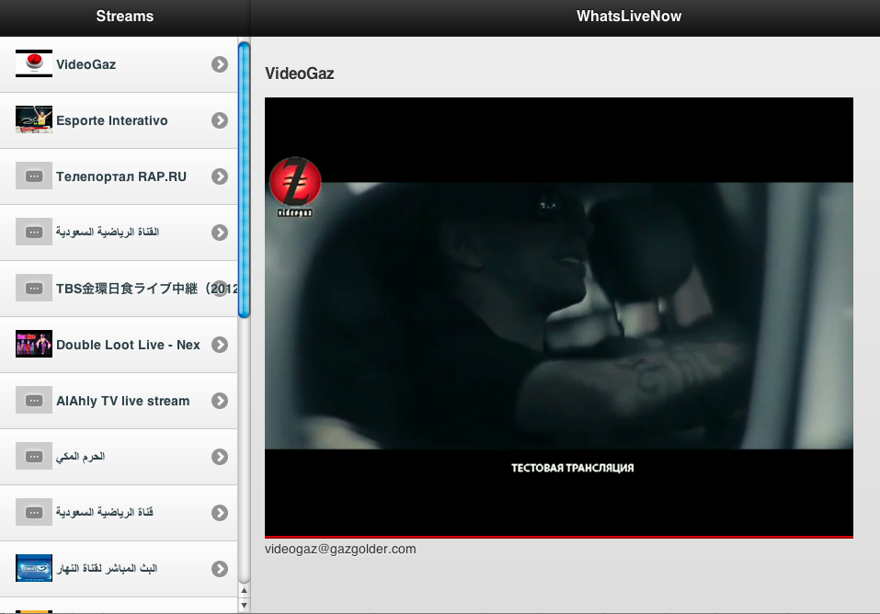Click the Streams panel header
880x614 pixels.
click(x=124, y=17)
